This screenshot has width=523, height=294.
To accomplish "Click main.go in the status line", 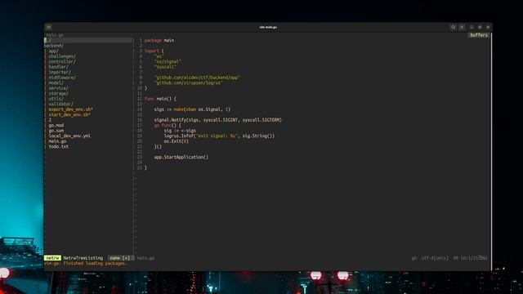I will click(145, 258).
